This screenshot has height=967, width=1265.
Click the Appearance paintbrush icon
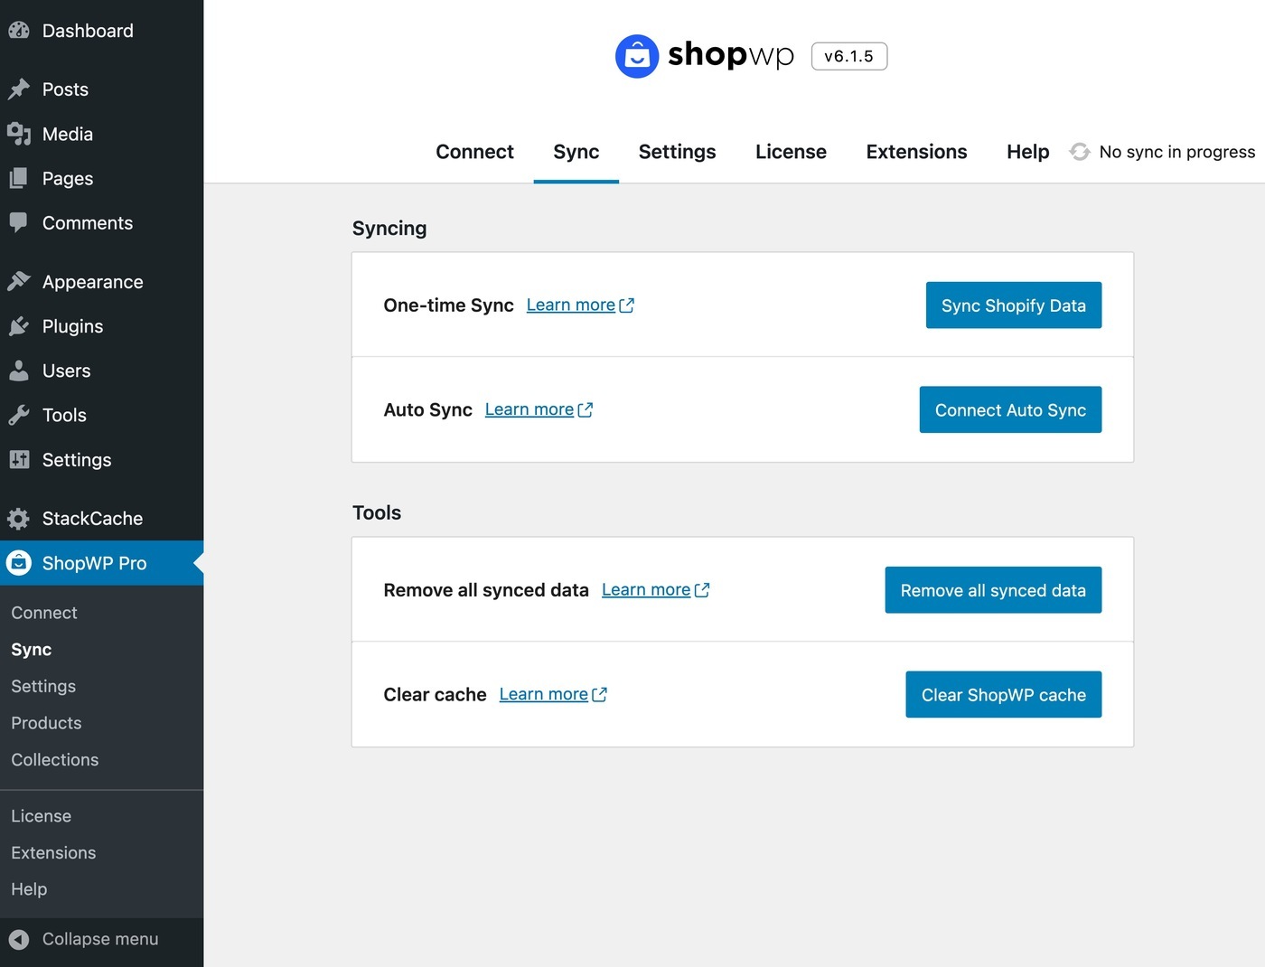click(x=19, y=281)
